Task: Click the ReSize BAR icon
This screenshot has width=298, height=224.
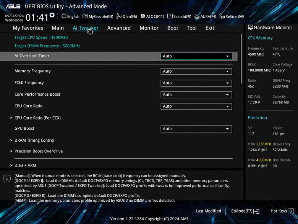Action: click(x=222, y=16)
